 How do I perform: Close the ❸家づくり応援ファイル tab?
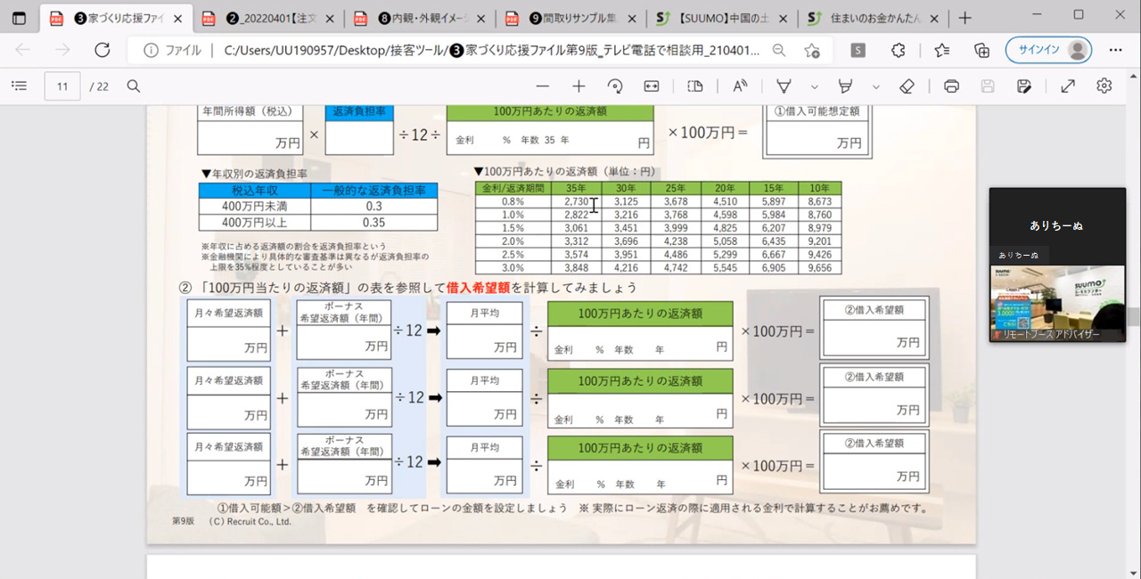177,18
